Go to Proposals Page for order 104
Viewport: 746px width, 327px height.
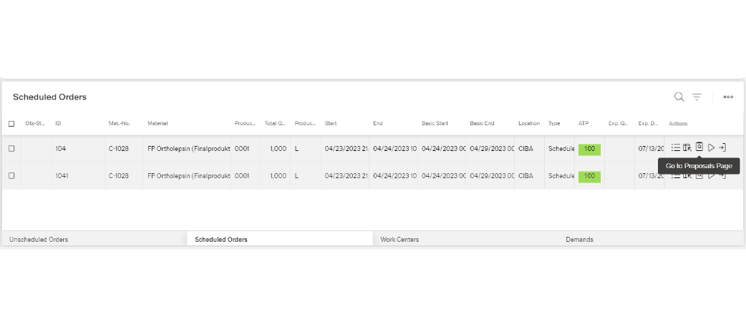(x=699, y=147)
